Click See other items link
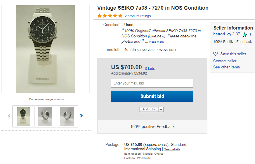This screenshot has width=255, height=164. 226,67
